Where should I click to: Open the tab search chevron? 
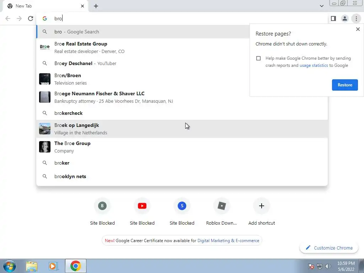pyautogui.click(x=321, y=6)
